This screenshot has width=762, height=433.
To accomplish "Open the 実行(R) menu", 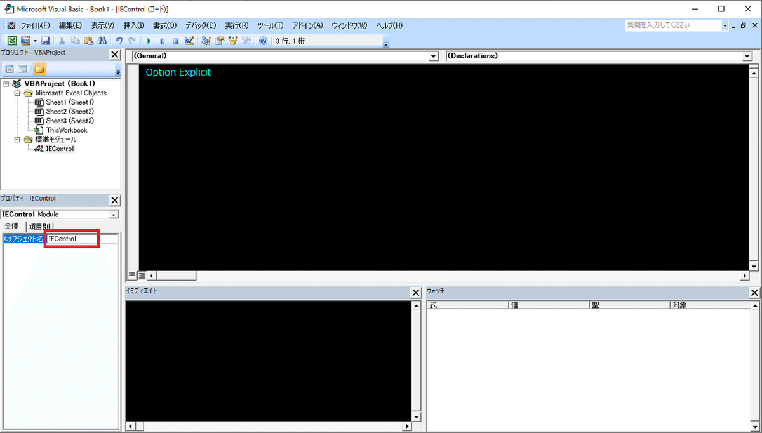I will [x=237, y=25].
